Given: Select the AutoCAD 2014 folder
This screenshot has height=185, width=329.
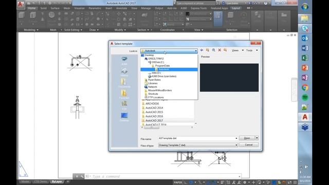Looking at the screenshot, I should (154, 108).
